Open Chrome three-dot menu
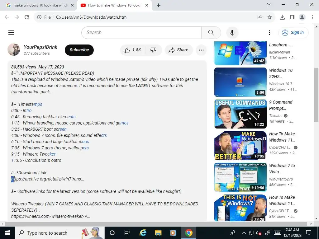 [x=312, y=17]
